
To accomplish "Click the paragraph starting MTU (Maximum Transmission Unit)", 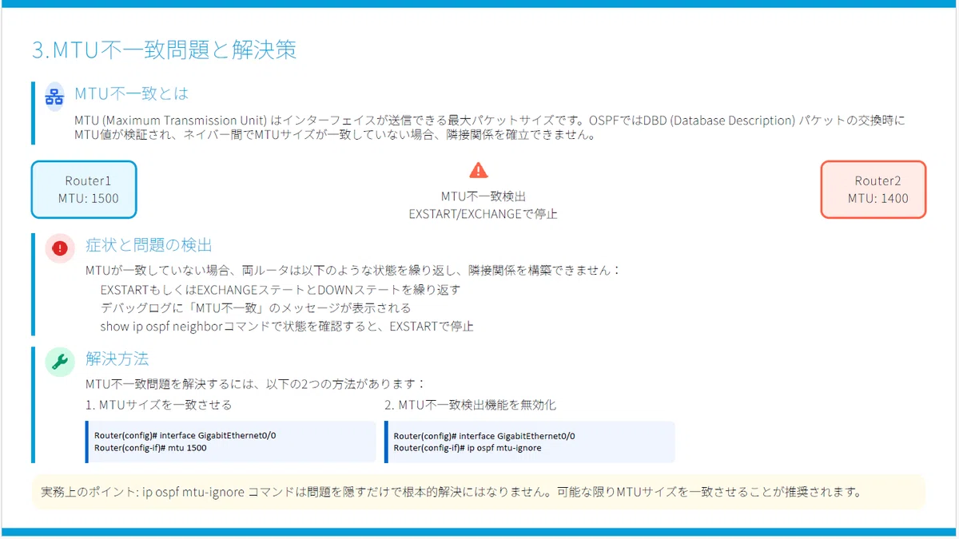I will [x=490, y=128].
